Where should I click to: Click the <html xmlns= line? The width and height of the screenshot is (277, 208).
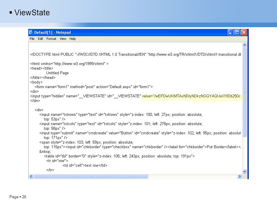(69, 64)
